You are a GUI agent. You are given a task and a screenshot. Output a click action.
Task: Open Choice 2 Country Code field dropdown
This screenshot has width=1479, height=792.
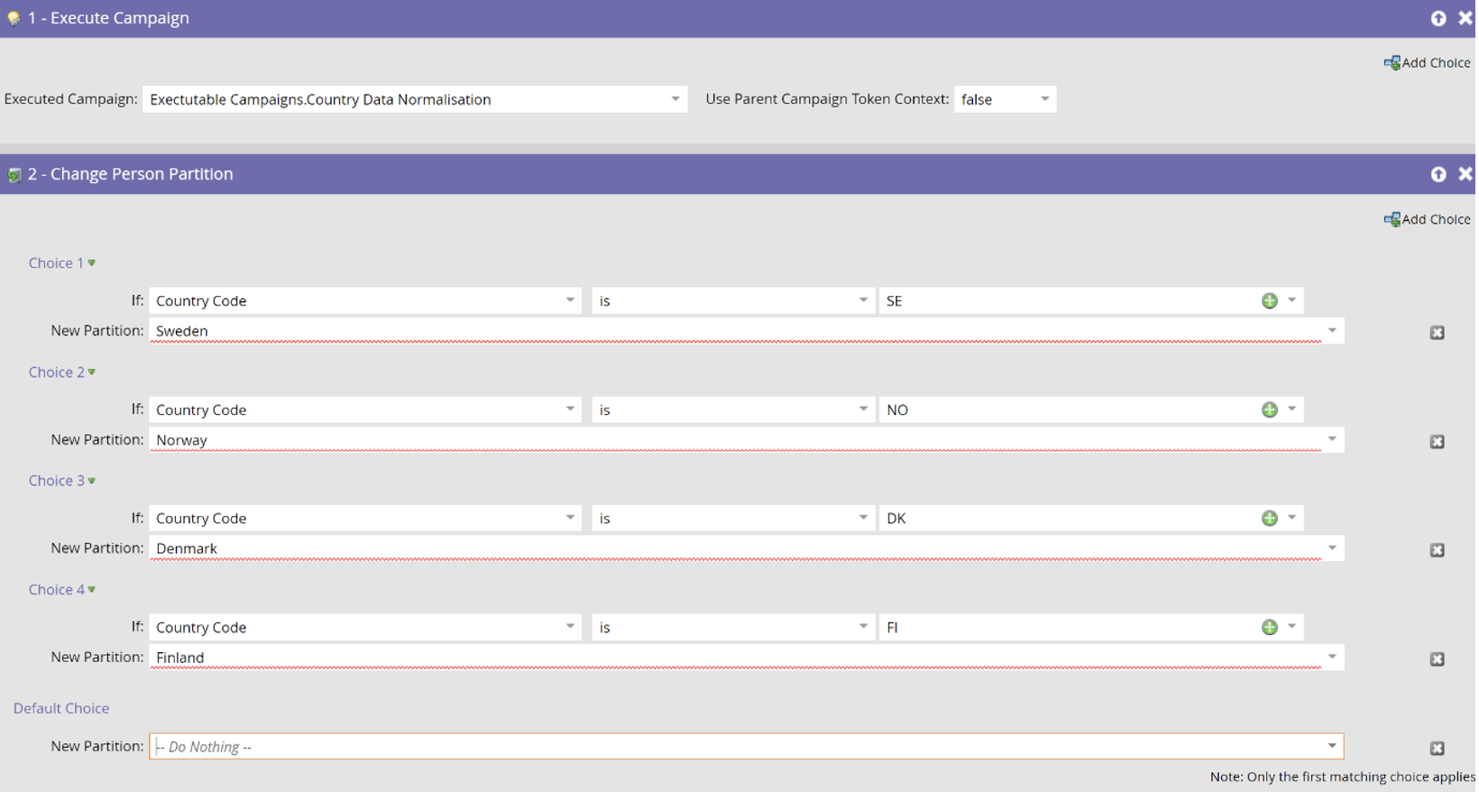[x=570, y=410]
